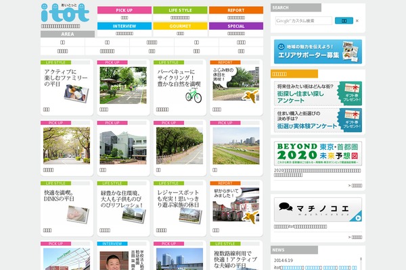Open the modern glass building photo card
The image size is (406, 270).
click(x=123, y=148)
